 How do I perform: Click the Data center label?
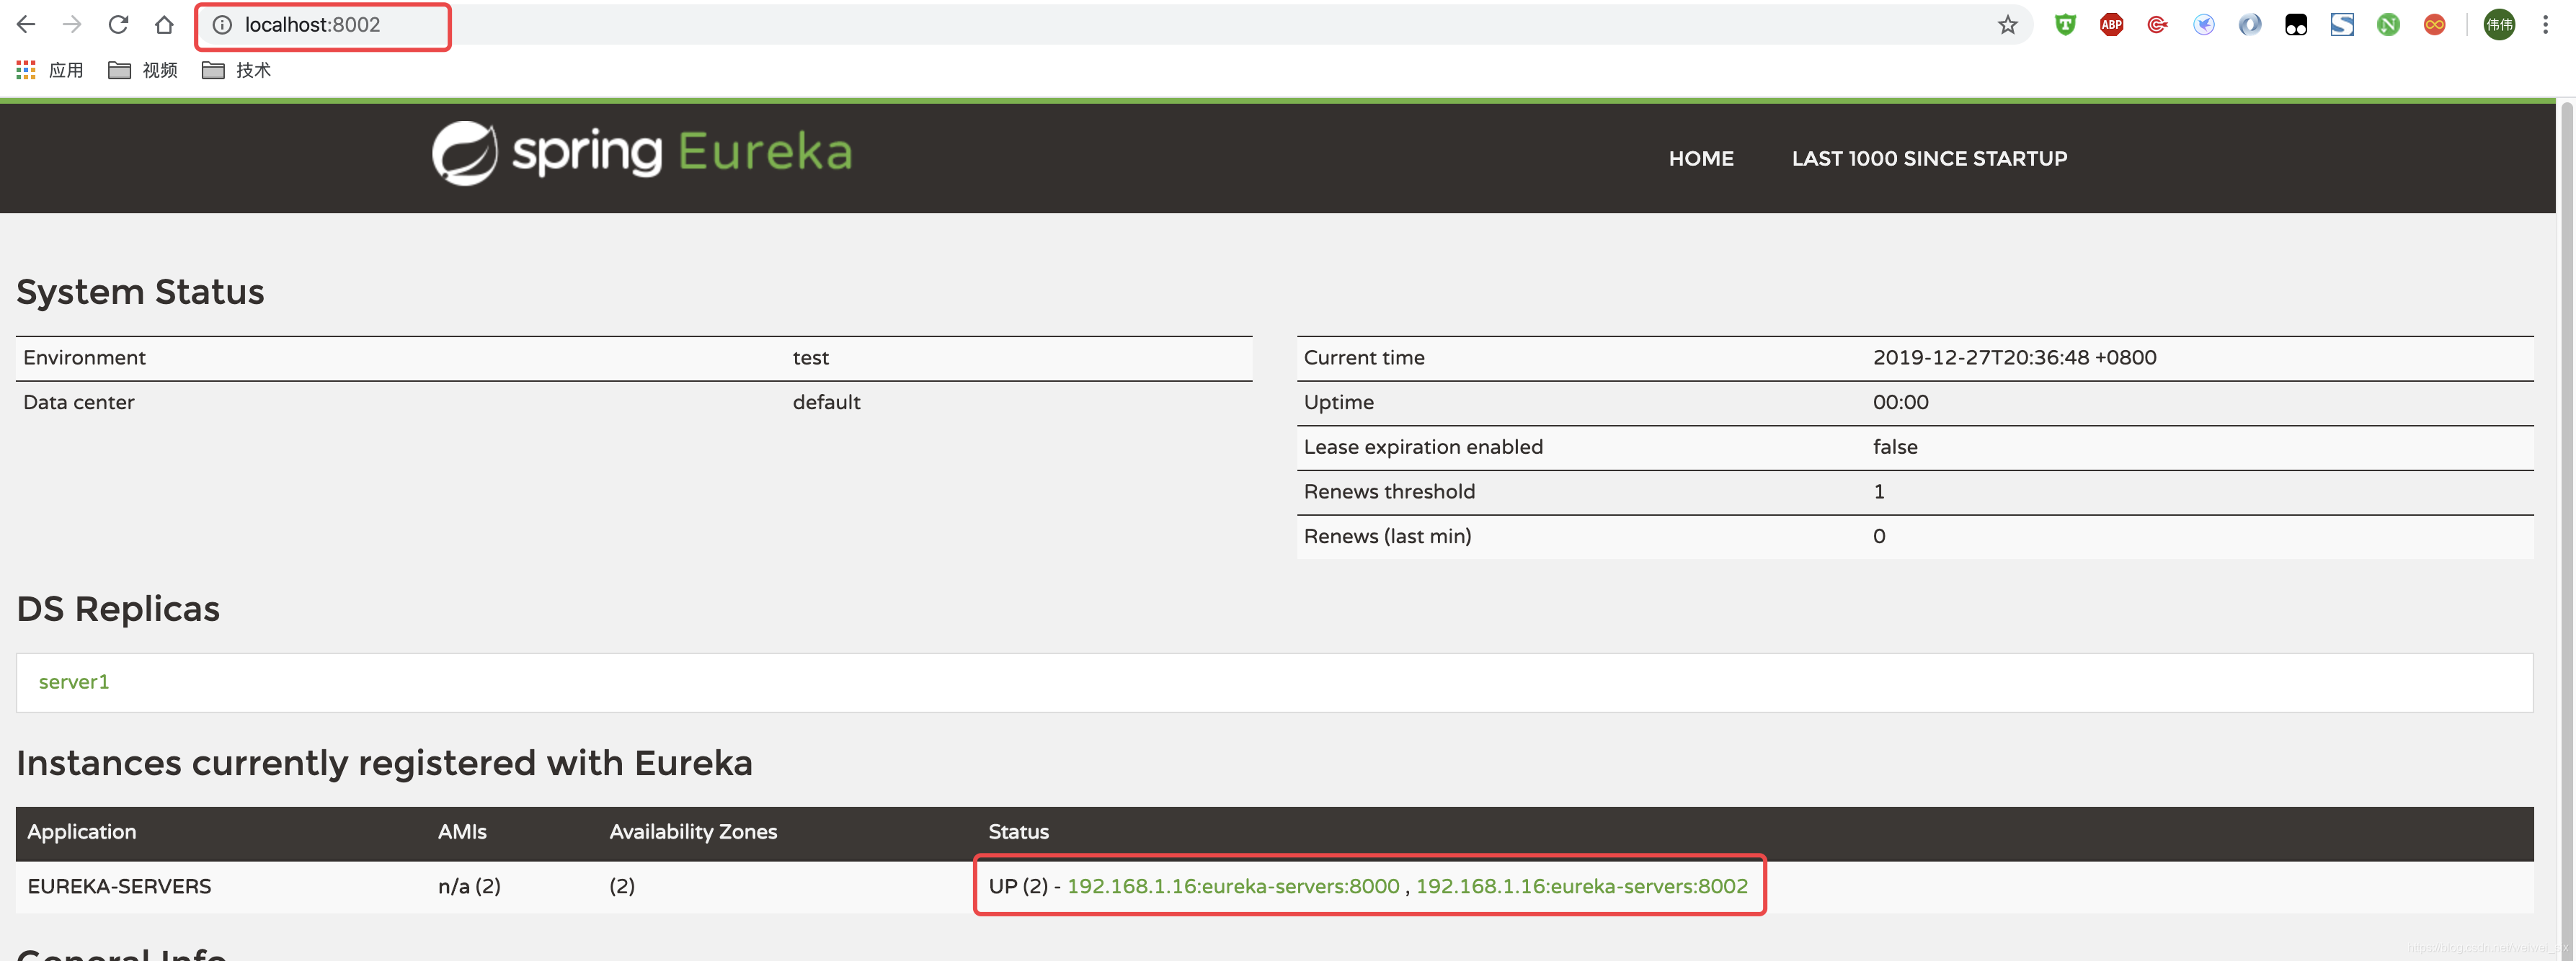pyautogui.click(x=78, y=403)
